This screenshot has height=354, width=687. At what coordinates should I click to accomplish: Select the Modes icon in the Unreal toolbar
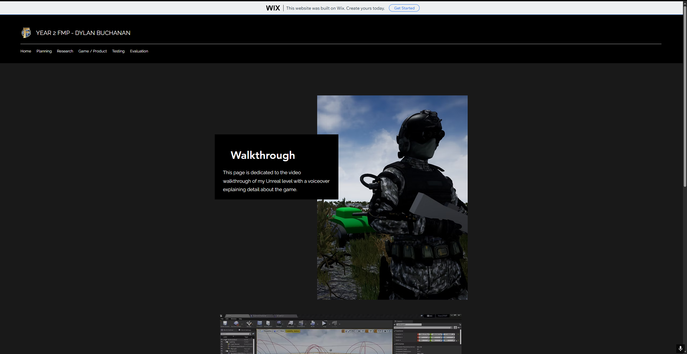click(x=249, y=323)
